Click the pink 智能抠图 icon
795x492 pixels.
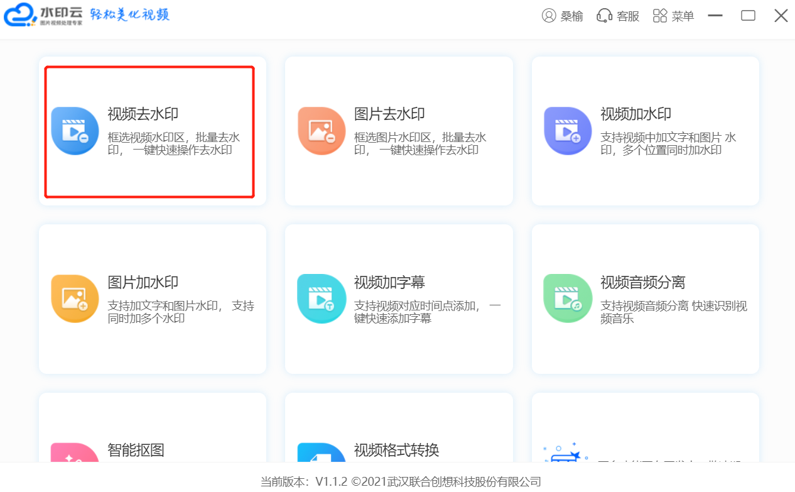[75, 453]
